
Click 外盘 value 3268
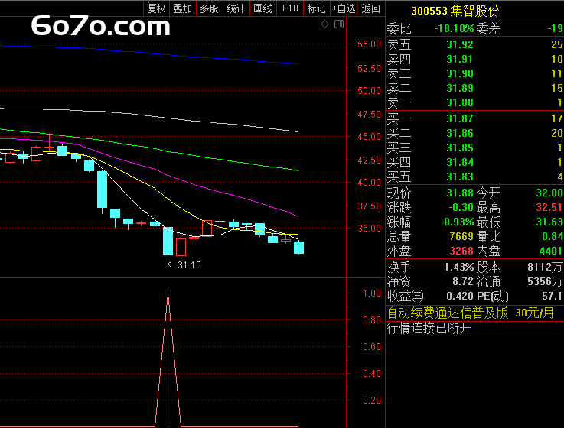click(x=461, y=251)
